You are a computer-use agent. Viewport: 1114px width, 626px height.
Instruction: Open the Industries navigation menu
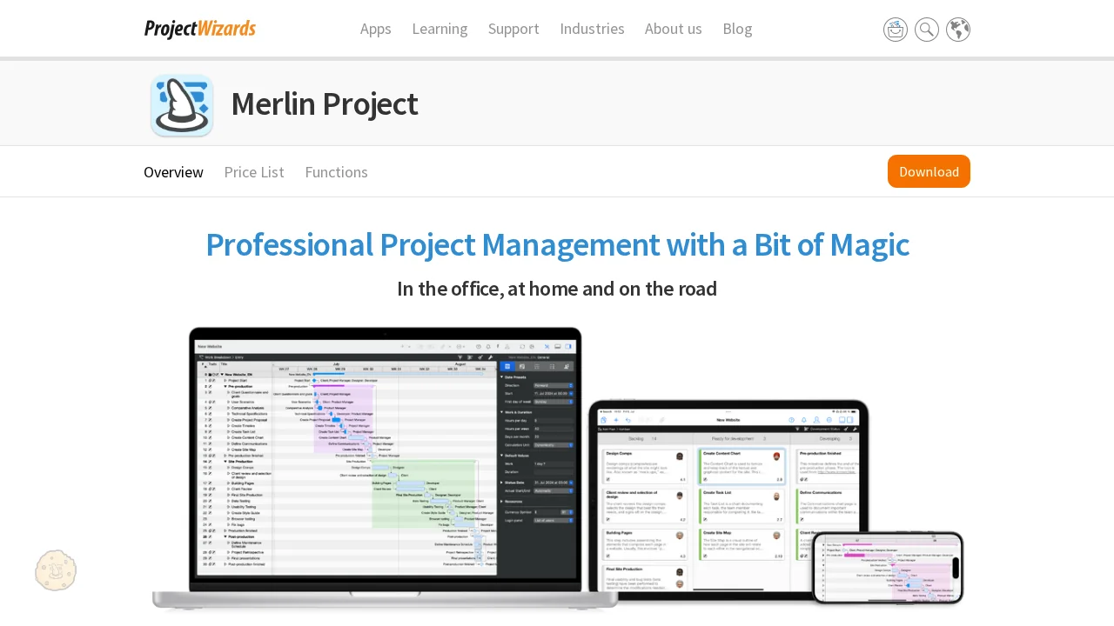click(592, 28)
